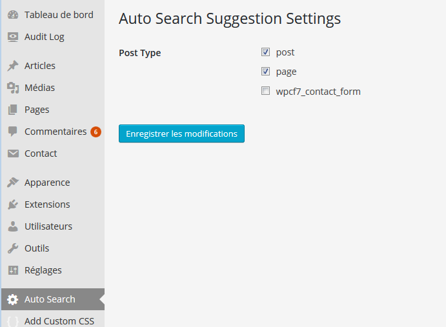Click the Articles pushpin icon
This screenshot has width=446, height=327.
pyautogui.click(x=13, y=66)
